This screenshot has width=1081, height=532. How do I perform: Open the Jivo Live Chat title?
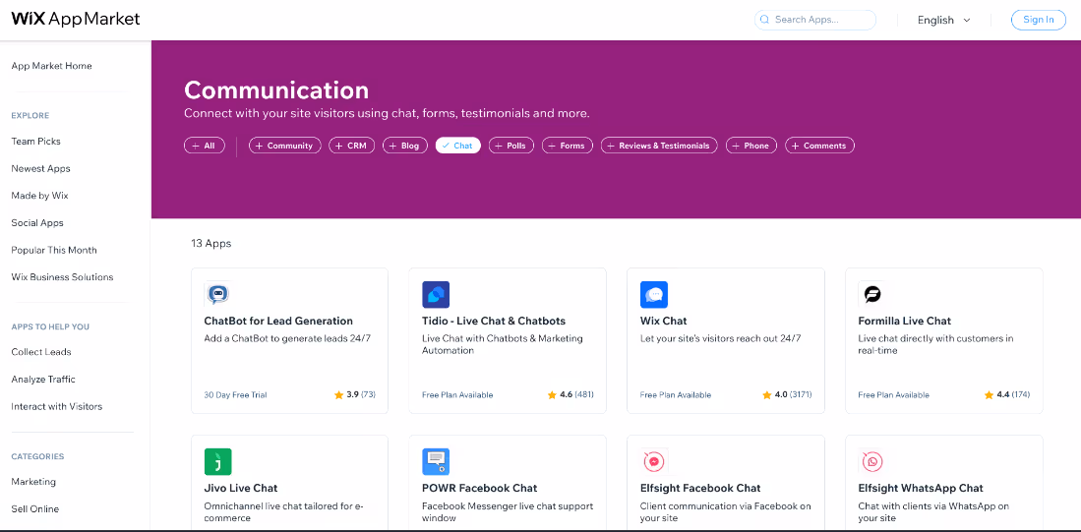[241, 488]
